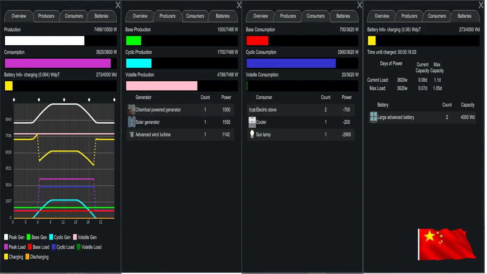
Task: Toggle Discharging legend swatch
Action: click(x=27, y=257)
